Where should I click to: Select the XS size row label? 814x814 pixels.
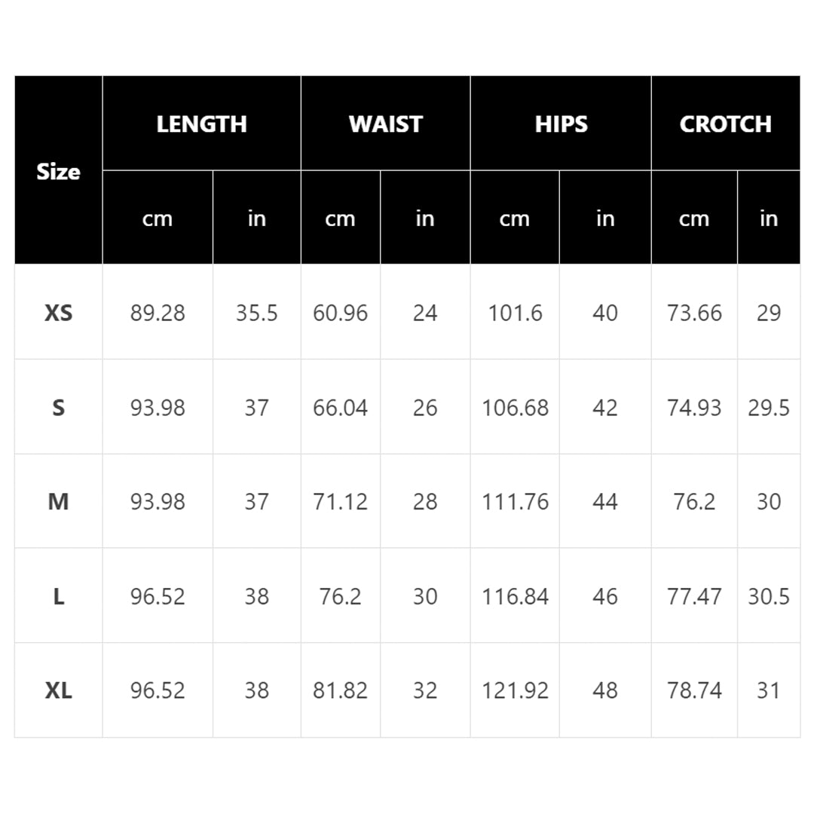tap(58, 313)
